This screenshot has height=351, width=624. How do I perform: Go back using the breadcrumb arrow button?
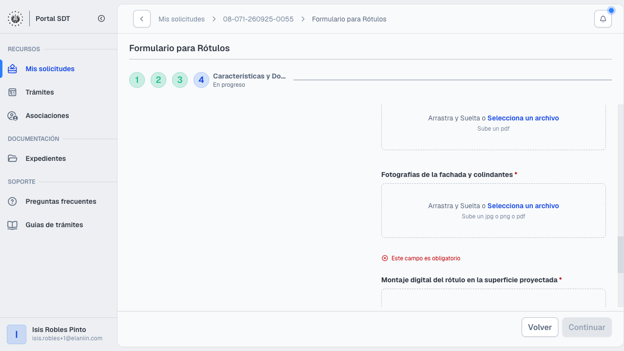(x=142, y=19)
